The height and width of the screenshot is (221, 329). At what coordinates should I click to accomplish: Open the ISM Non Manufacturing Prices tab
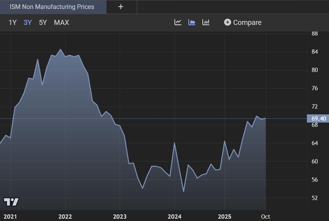click(52, 7)
